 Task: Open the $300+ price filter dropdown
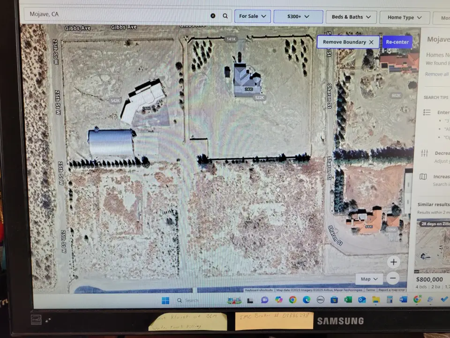click(x=298, y=17)
